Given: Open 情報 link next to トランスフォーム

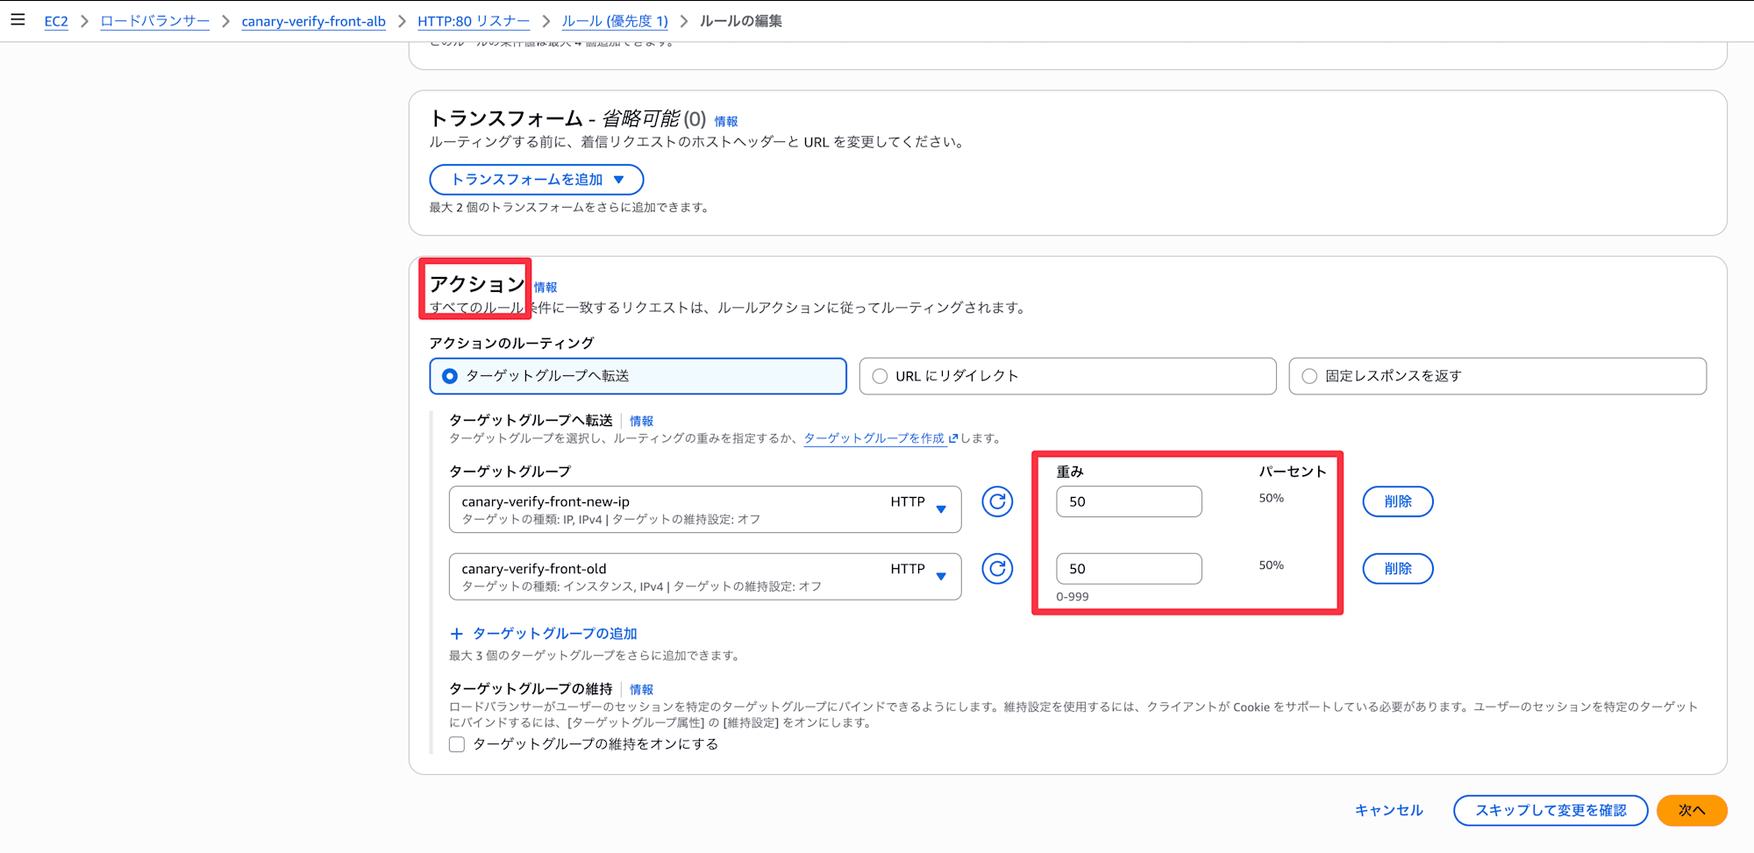Looking at the screenshot, I should coord(726,122).
